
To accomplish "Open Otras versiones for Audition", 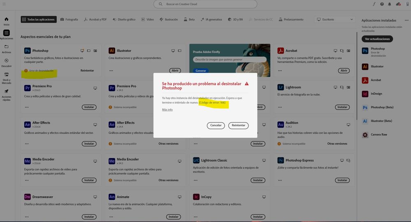I will pos(337,144).
